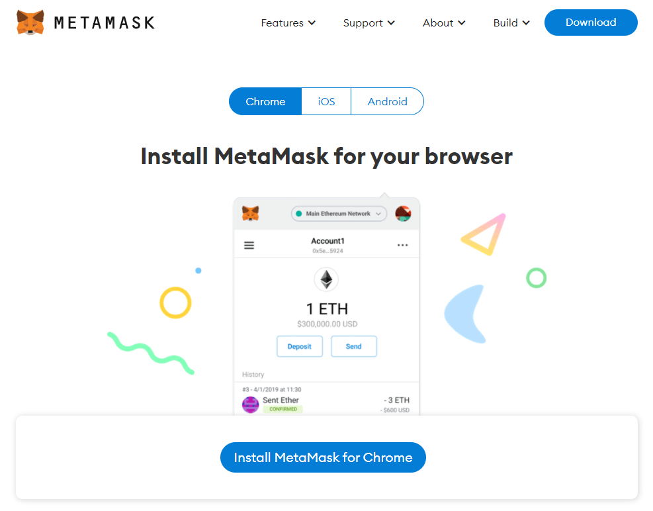Viewport: 653px width, 511px height.
Task: Switch to the Android platform option
Action: coord(387,101)
